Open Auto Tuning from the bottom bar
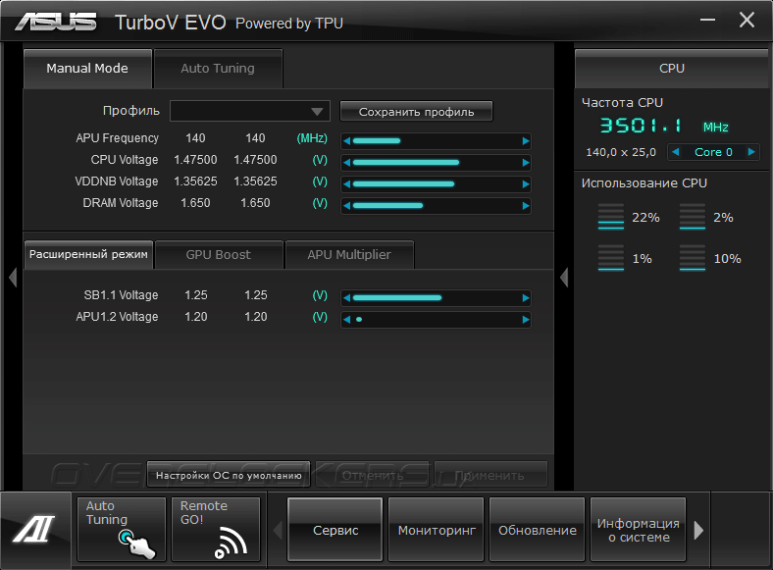773x570 pixels. click(x=122, y=529)
